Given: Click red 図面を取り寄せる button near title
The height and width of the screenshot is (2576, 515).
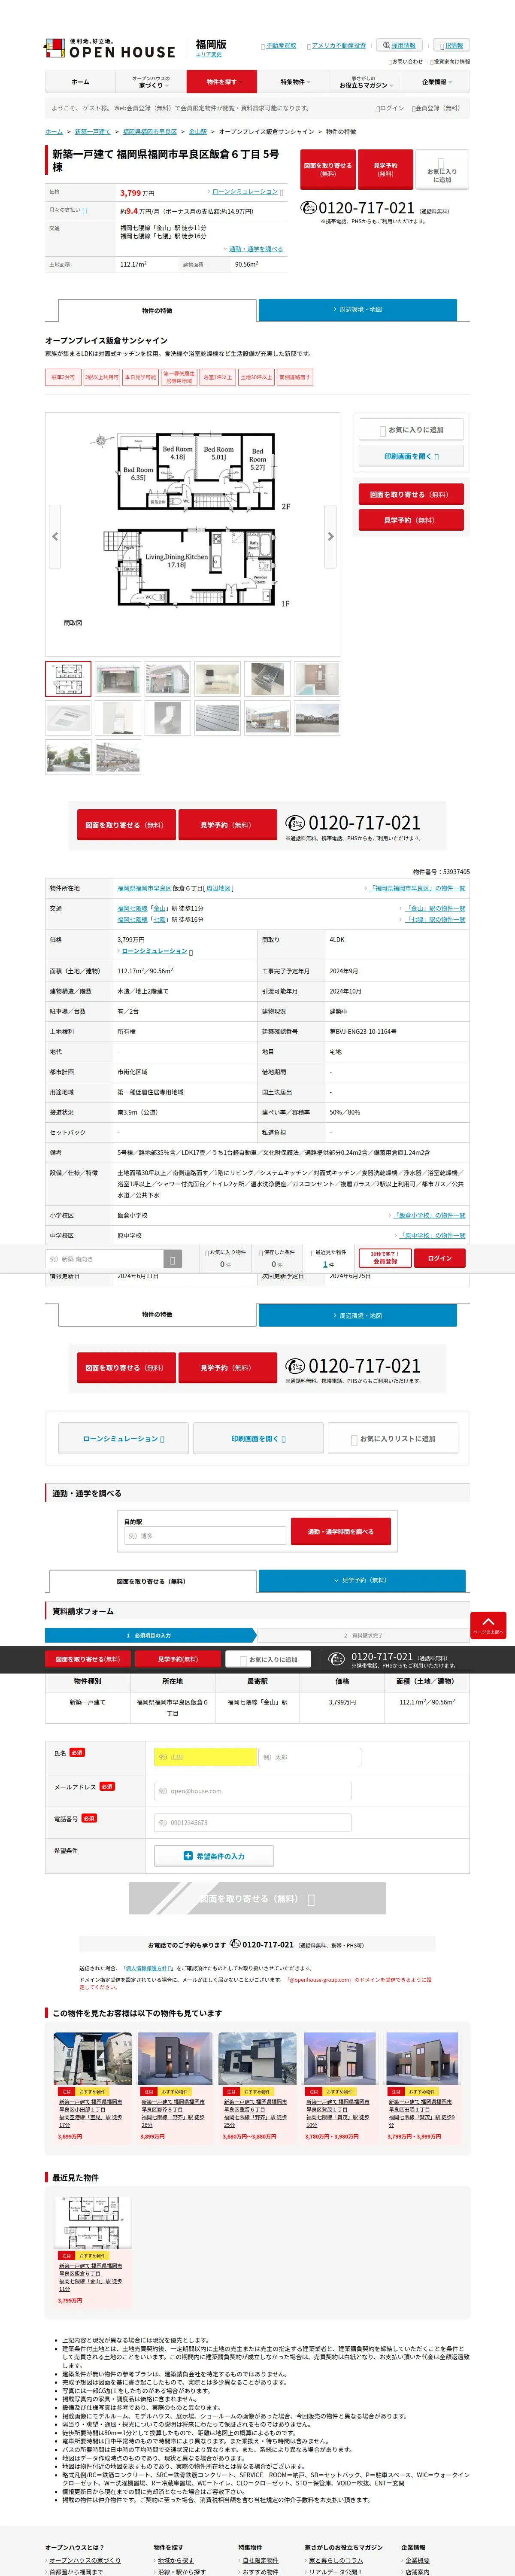Looking at the screenshot, I should click(328, 170).
